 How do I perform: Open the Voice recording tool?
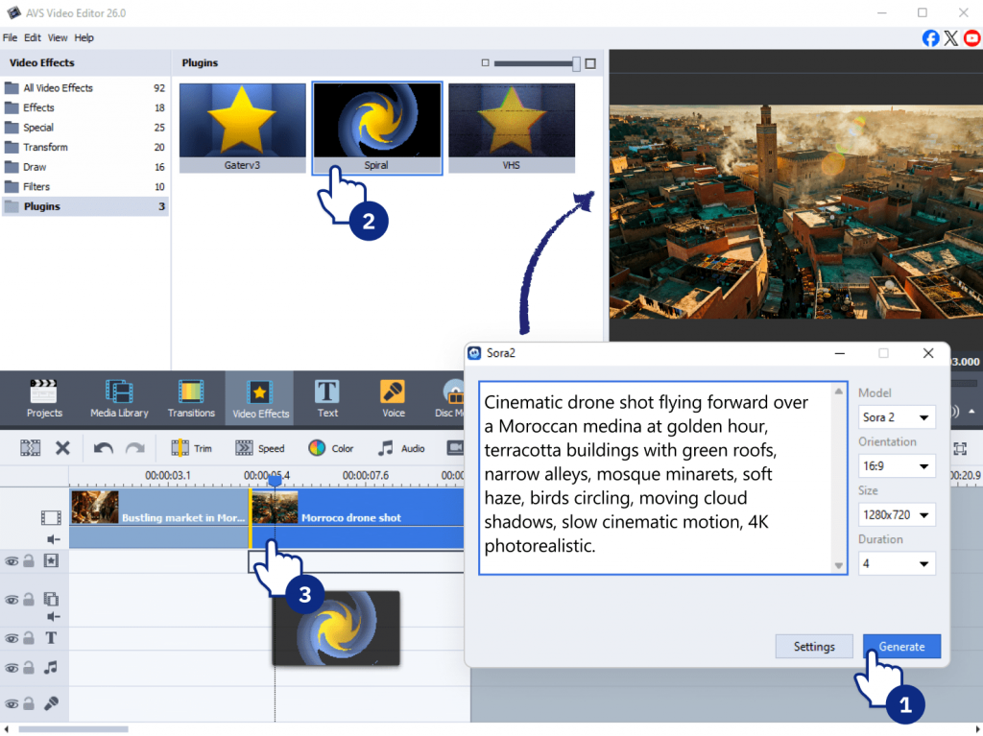pyautogui.click(x=393, y=398)
